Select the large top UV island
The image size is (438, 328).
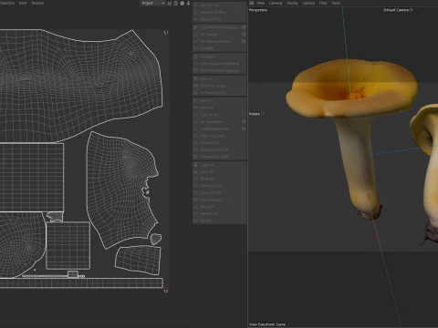pyautogui.click(x=79, y=85)
